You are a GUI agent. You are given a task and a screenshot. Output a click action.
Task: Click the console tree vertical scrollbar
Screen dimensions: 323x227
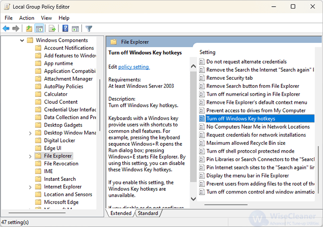pos(100,105)
